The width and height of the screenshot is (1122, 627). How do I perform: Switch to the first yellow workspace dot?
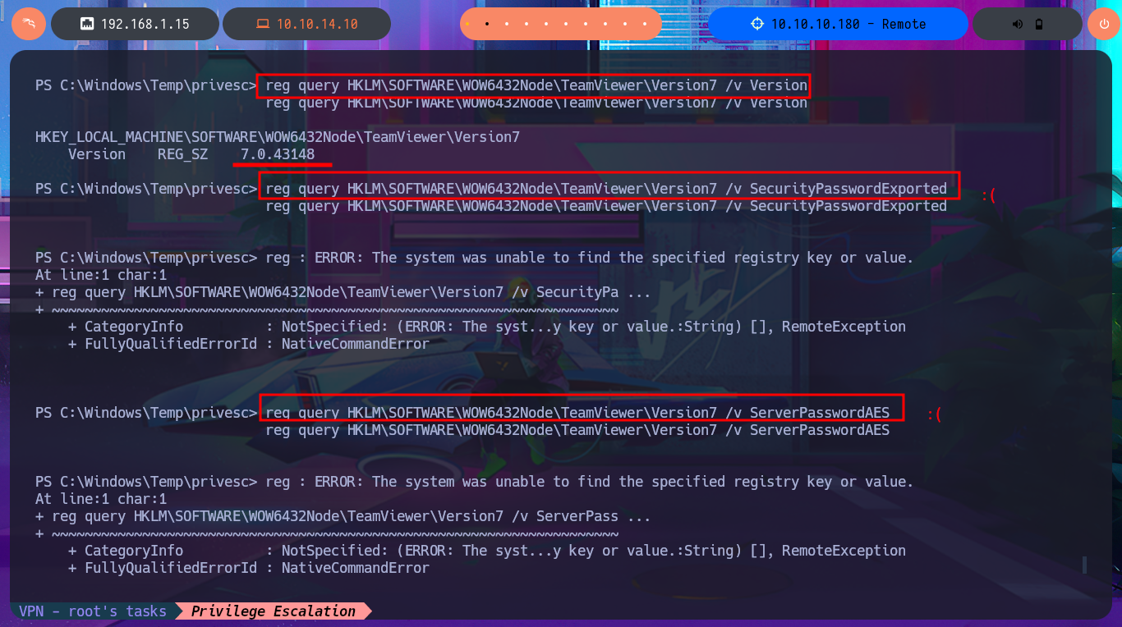pos(468,25)
